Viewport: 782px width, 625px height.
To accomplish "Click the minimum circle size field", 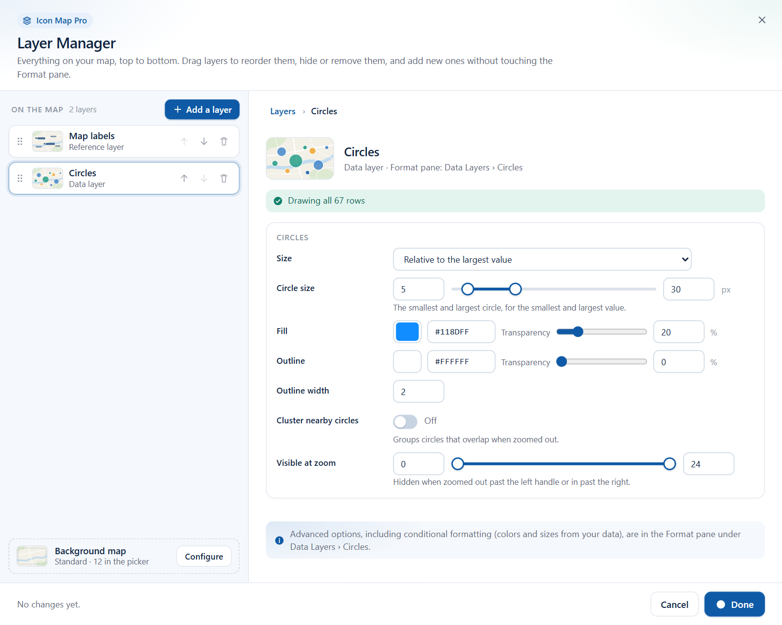I will coord(418,289).
